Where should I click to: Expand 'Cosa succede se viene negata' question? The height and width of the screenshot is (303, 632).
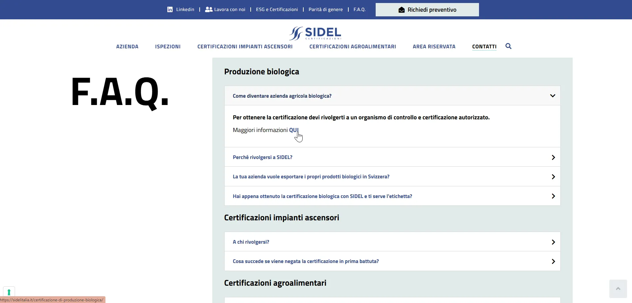point(305,261)
